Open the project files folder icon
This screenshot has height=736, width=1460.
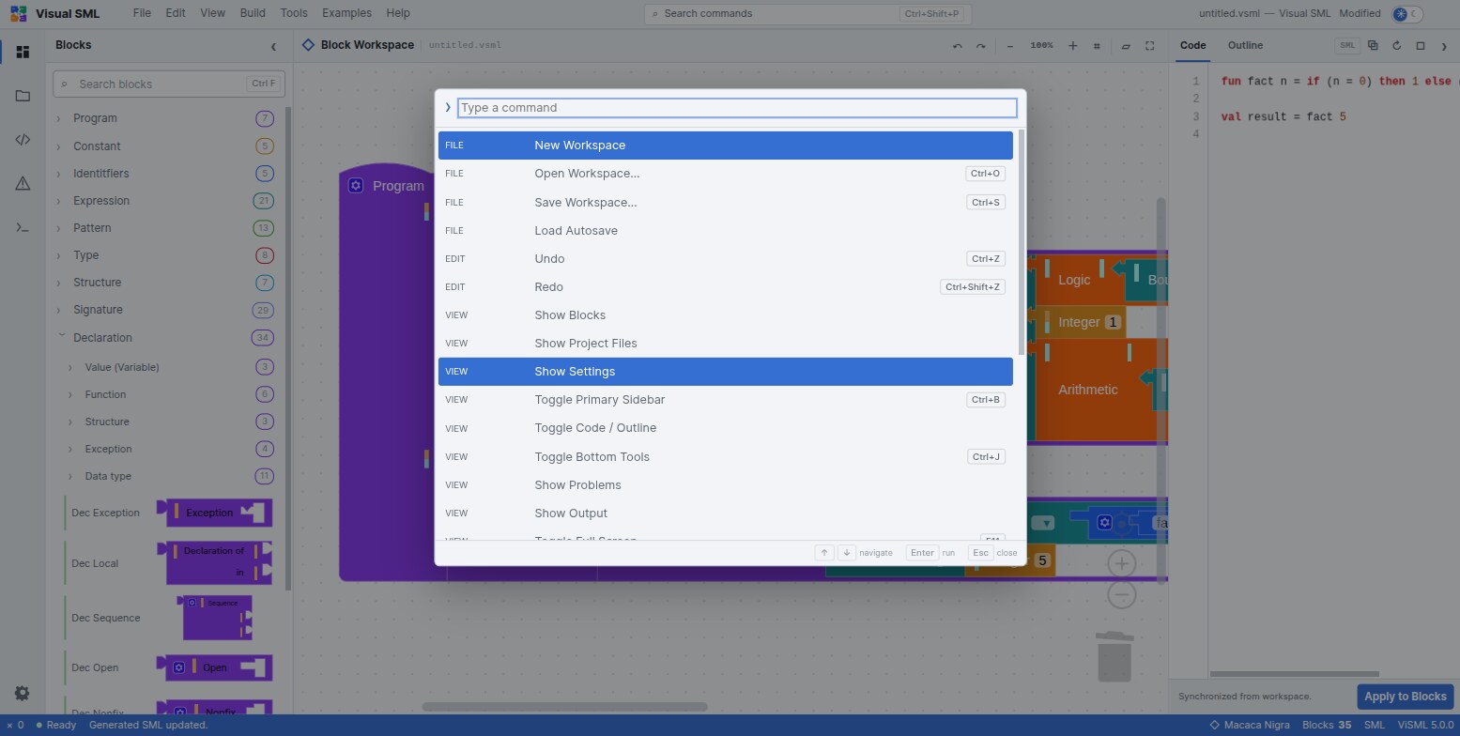click(x=23, y=96)
